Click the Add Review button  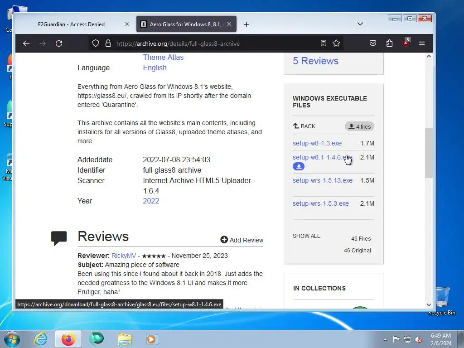click(x=242, y=240)
